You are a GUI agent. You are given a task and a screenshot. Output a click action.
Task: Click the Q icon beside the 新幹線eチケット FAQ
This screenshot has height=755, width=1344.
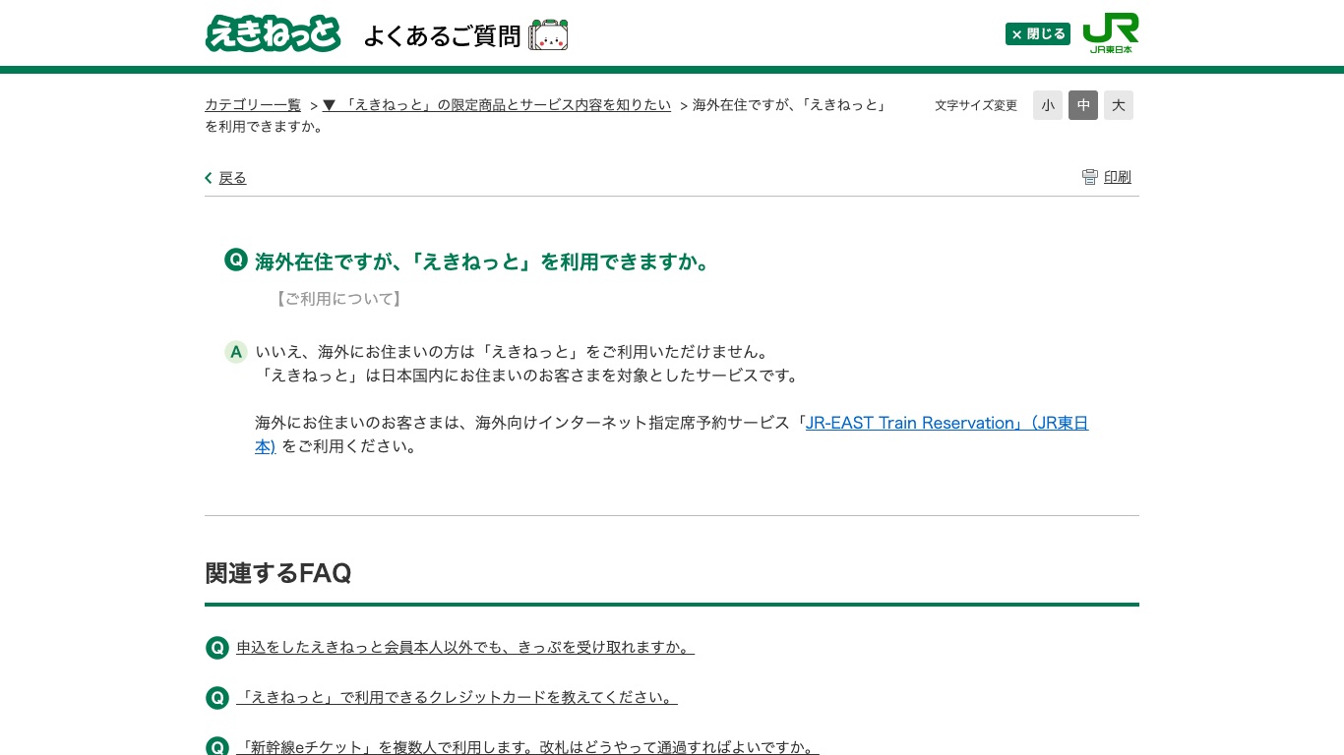[x=217, y=746]
